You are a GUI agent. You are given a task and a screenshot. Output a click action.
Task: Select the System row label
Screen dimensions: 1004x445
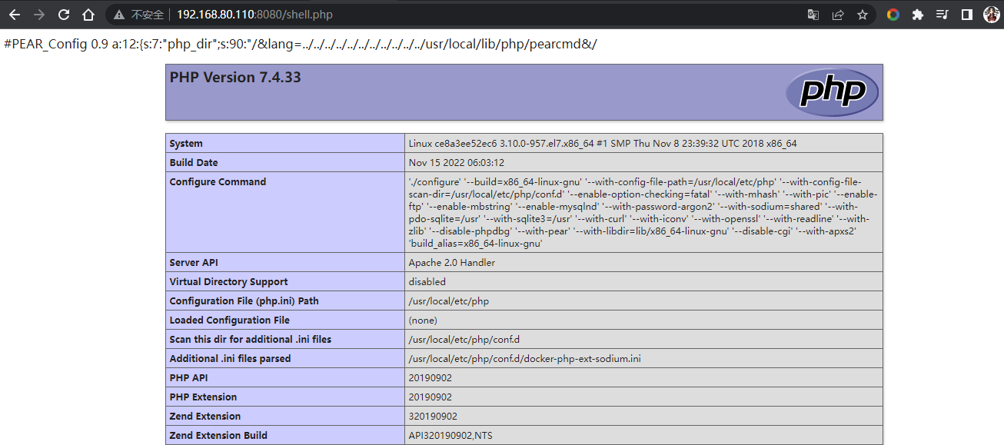(186, 144)
